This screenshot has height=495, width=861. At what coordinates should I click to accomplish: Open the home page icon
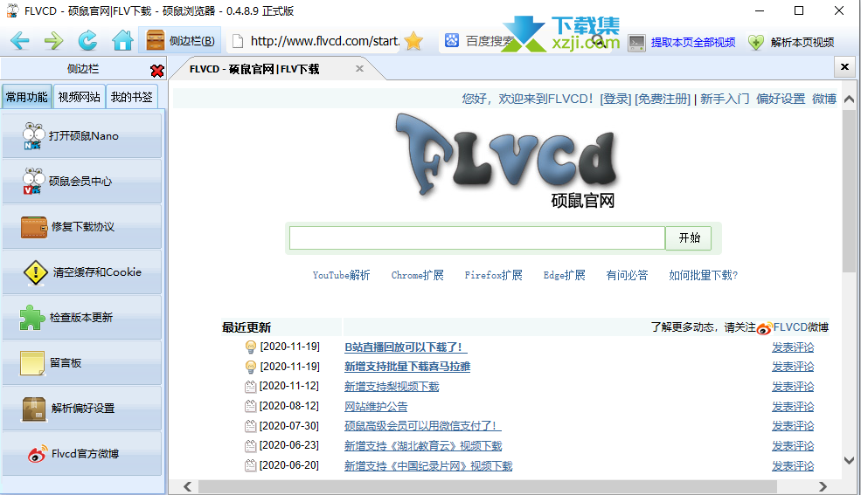[x=122, y=41]
